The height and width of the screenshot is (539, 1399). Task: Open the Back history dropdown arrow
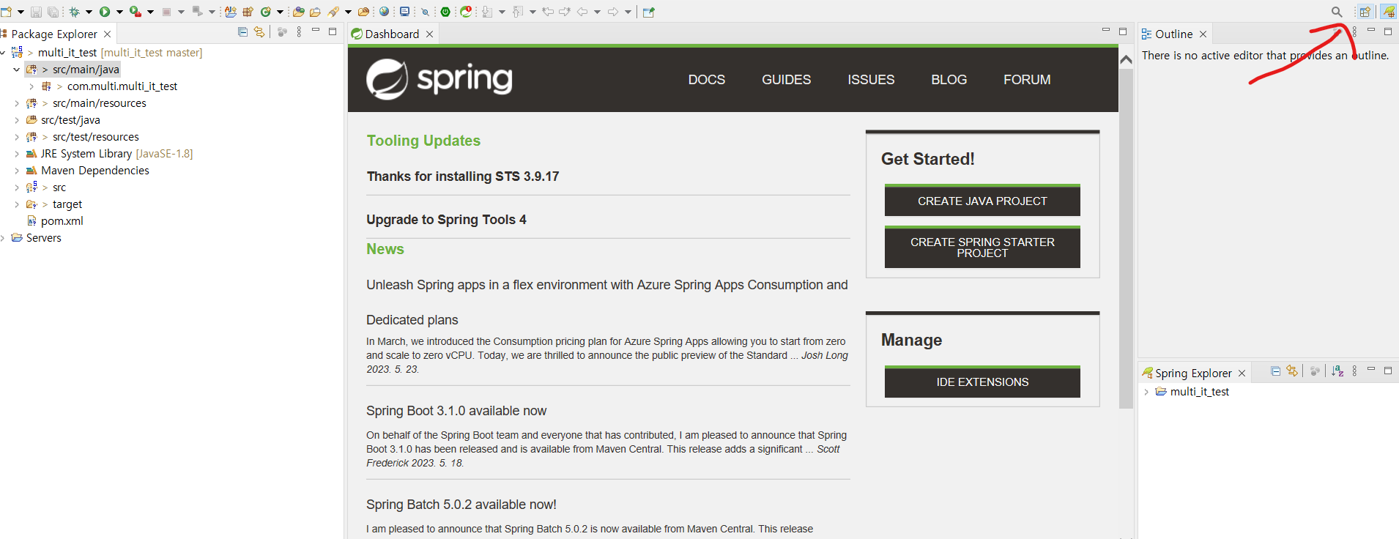click(x=597, y=12)
